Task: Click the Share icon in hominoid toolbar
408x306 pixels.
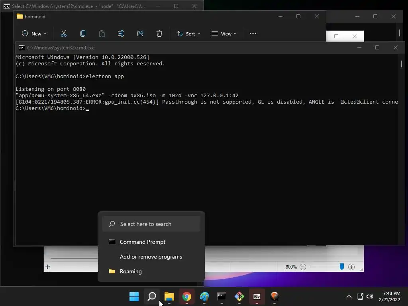Action: [140, 33]
